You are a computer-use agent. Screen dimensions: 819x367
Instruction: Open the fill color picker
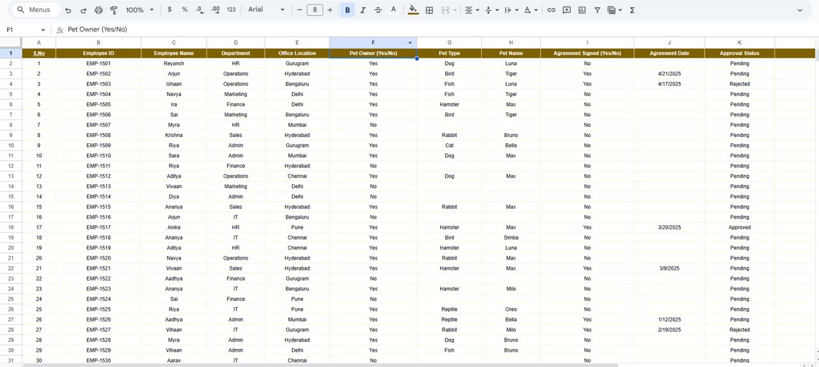click(x=413, y=10)
